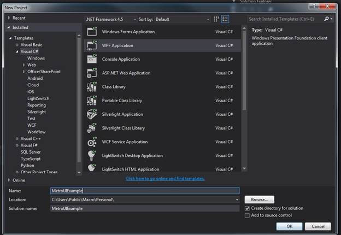Screen dimensions: 341x235
Task: Select the Reporting tree item
Action: (37, 105)
